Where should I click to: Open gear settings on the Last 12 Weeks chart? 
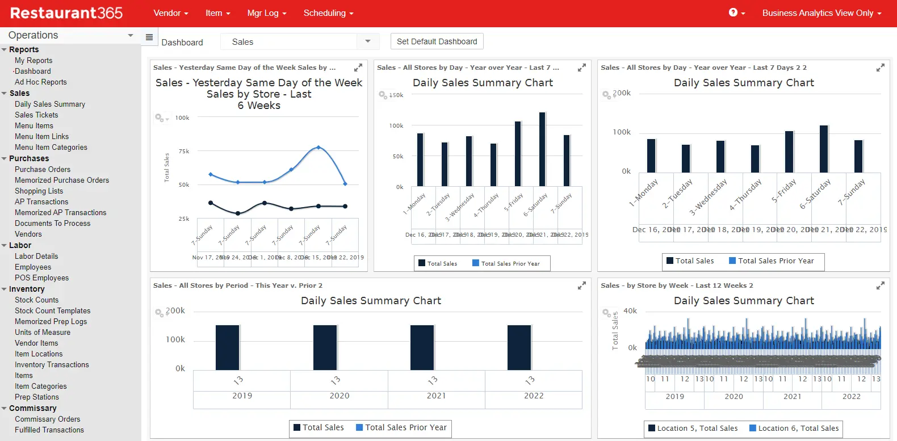[x=607, y=313]
